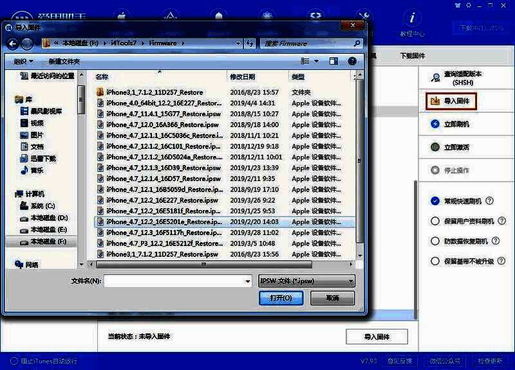This screenshot has height=370, width=515.
Task: Click the 打开(O) button to open
Action: click(282, 297)
